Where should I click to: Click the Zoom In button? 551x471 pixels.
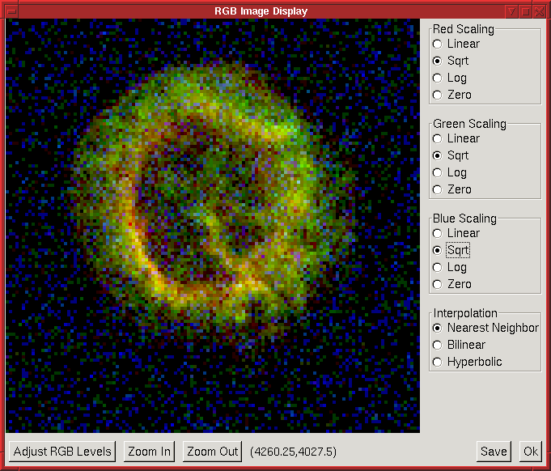(x=149, y=452)
